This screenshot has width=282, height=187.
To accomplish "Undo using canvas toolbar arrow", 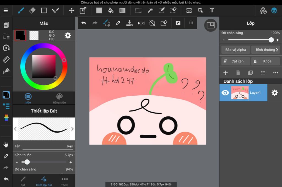I will click(84, 23).
